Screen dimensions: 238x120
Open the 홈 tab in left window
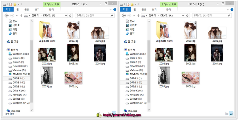tap(18, 10)
